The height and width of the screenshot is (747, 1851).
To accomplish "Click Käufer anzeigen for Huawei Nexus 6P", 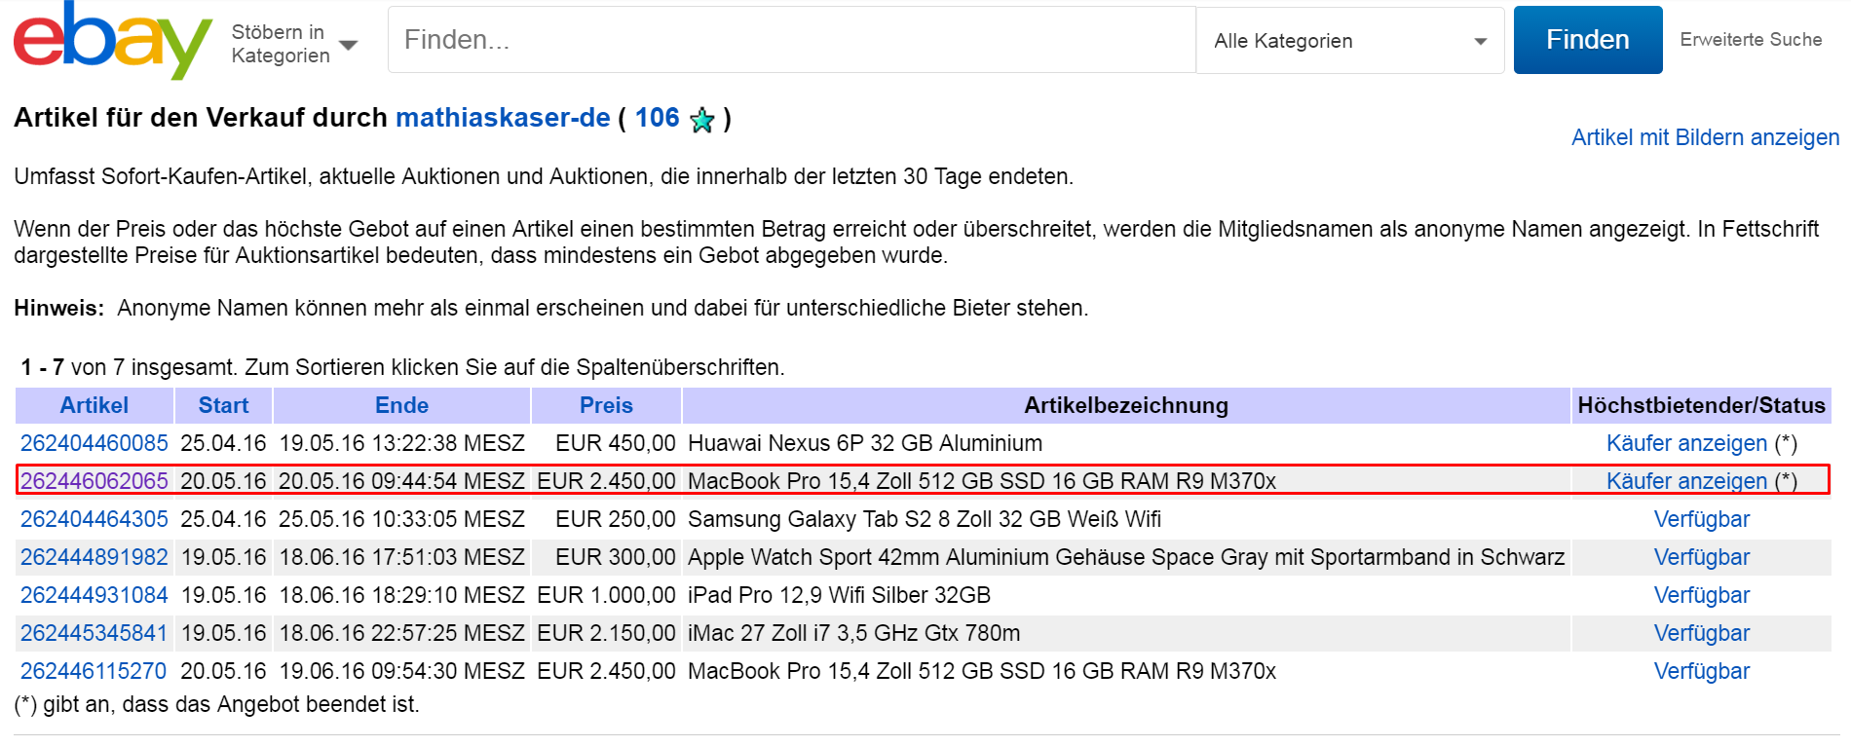I will pos(1686,443).
